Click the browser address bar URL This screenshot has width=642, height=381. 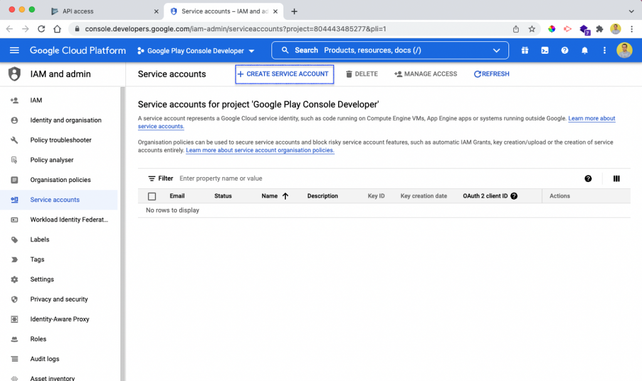pyautogui.click(x=236, y=29)
